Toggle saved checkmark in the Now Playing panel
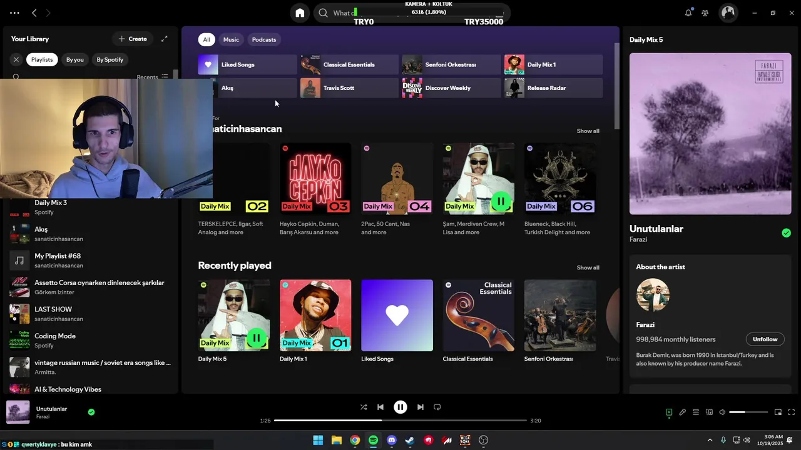The width and height of the screenshot is (801, 450). pos(786,233)
